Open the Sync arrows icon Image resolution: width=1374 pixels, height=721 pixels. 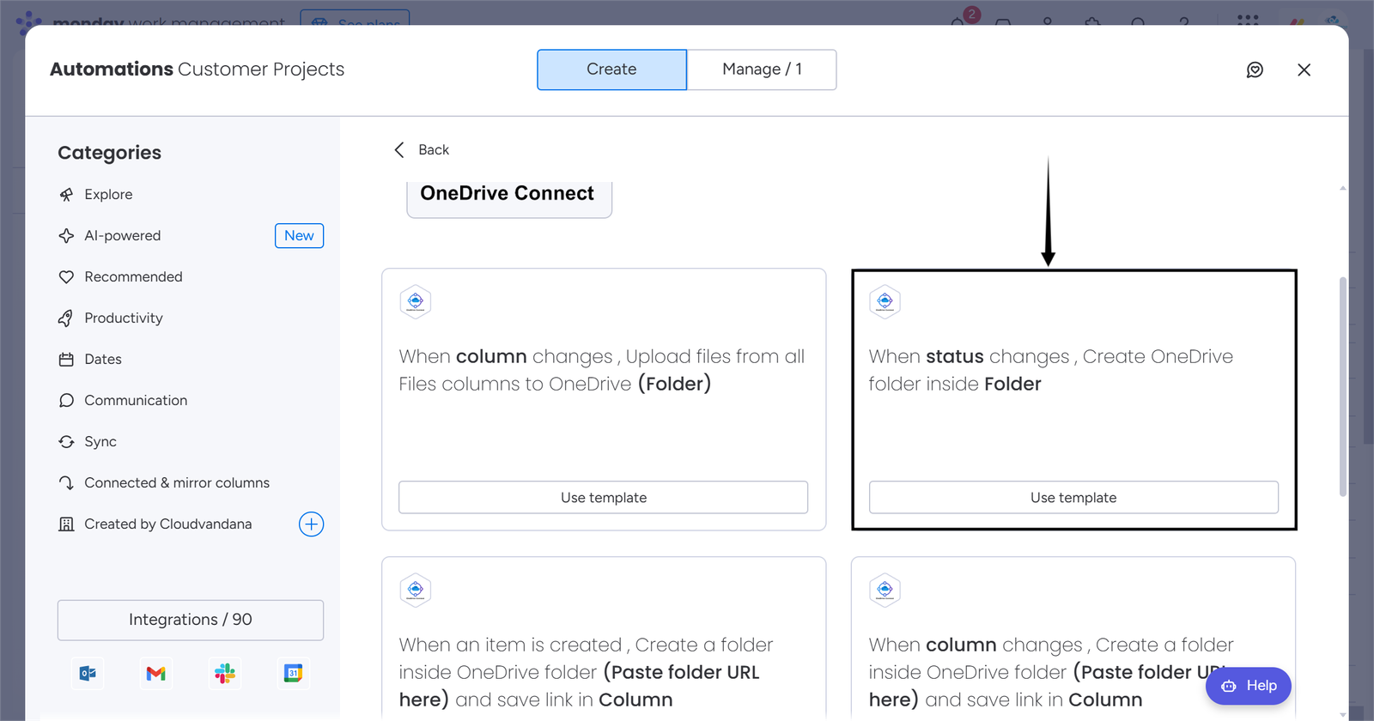pos(66,442)
